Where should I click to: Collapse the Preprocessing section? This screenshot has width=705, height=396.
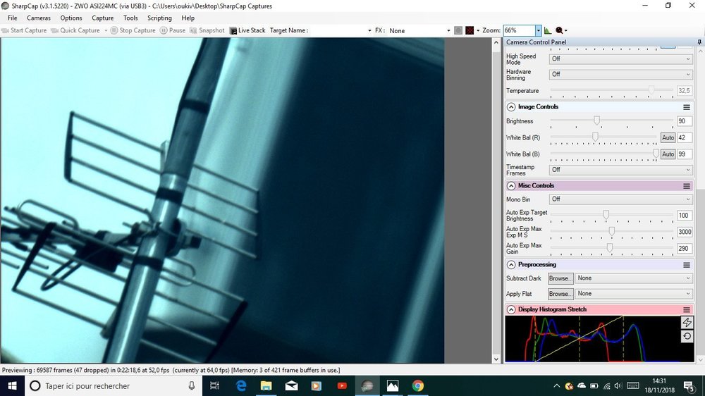(511, 265)
